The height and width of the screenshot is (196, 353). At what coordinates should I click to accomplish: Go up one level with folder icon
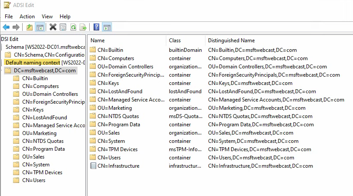coord(29,27)
